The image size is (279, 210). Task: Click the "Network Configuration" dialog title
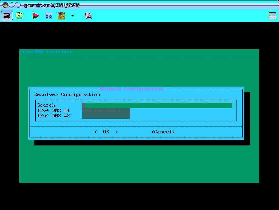(131, 89)
